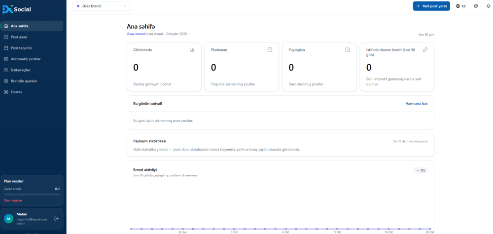Click the 26 Sen axis label
Screen dimensions: 493x234
183,232
